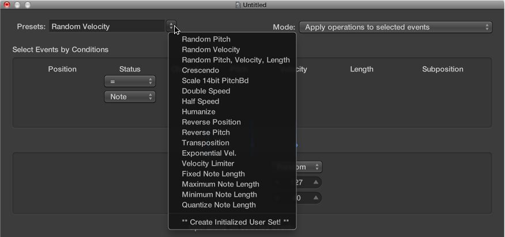Close the Untitled window
The width and height of the screenshot is (505, 237).
[7, 5]
